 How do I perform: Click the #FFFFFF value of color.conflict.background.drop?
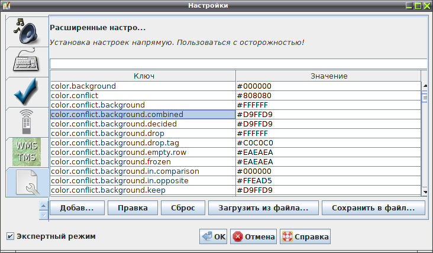[328, 133]
